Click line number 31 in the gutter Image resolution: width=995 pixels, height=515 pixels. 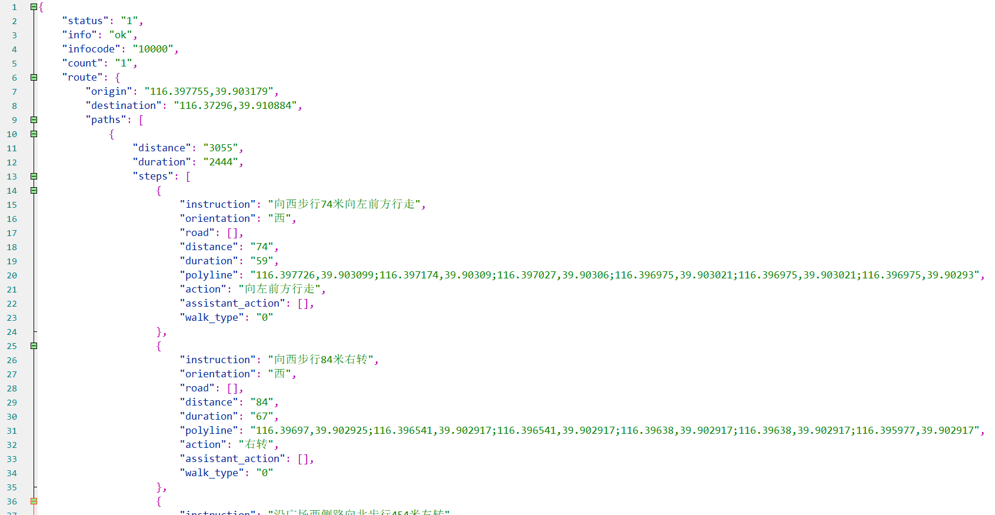pyautogui.click(x=12, y=431)
